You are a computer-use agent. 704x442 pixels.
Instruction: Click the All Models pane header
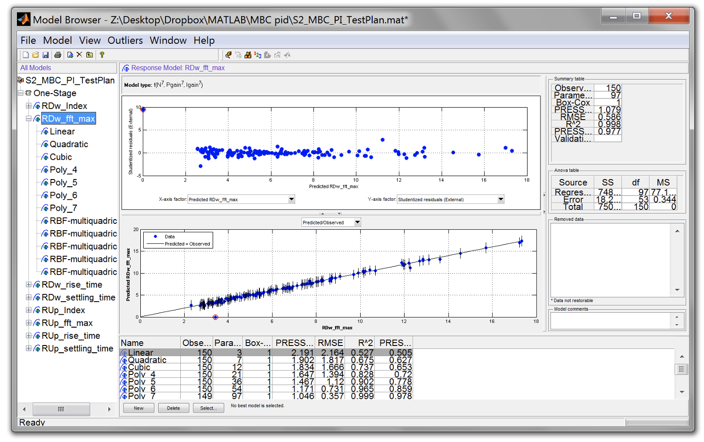pos(67,68)
